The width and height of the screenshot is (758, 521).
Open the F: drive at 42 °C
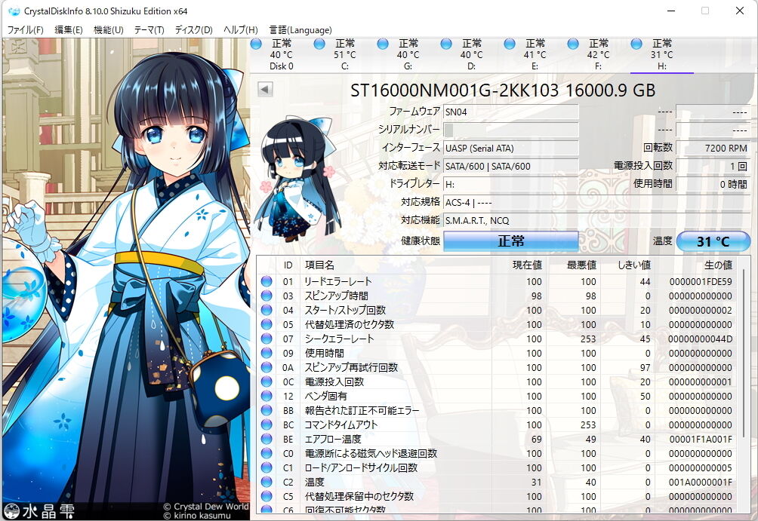(599, 54)
